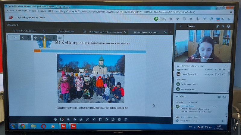Open the whiteboard/document panel icon in header
The width and height of the screenshot is (241, 135).
point(184,19)
